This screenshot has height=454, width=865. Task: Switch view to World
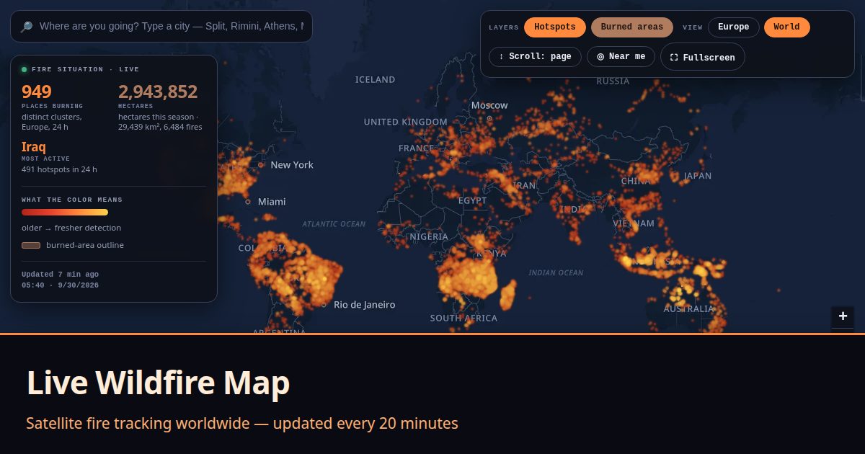786,27
